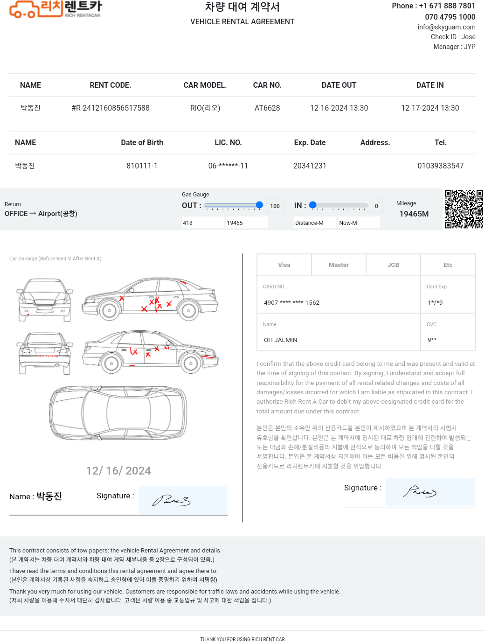
Task: Click the Rich Rentacar logo
Action: coord(55,9)
